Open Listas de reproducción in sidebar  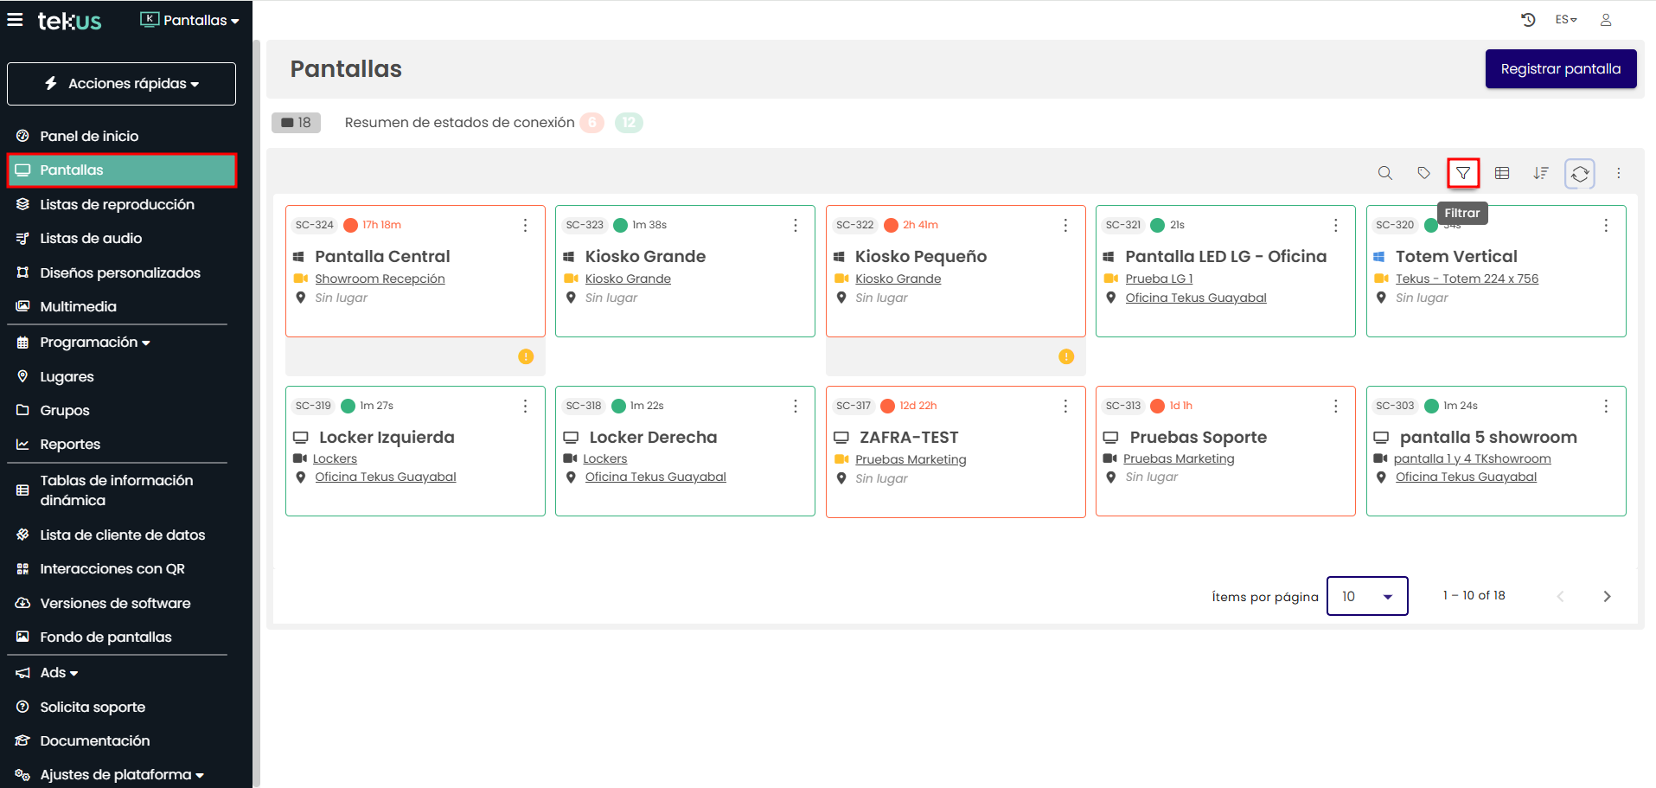click(x=117, y=204)
